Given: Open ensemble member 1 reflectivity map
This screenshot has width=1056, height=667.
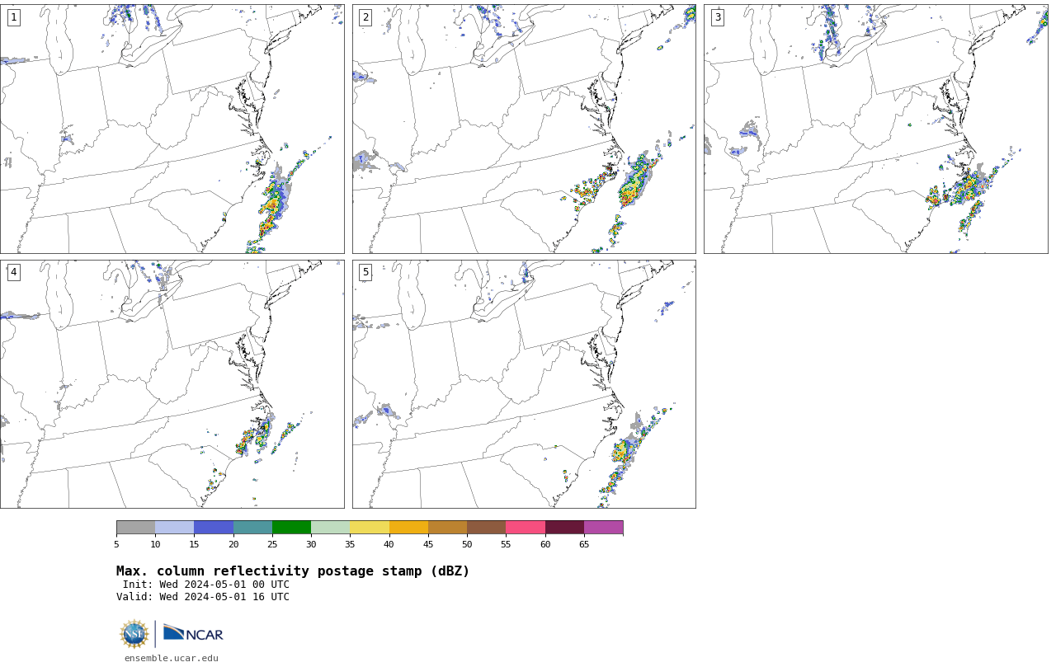Looking at the screenshot, I should pyautogui.click(x=172, y=129).
